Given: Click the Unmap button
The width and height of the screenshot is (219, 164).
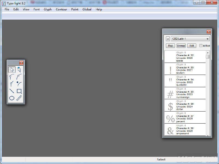Looking at the screenshot, I should (x=181, y=46).
